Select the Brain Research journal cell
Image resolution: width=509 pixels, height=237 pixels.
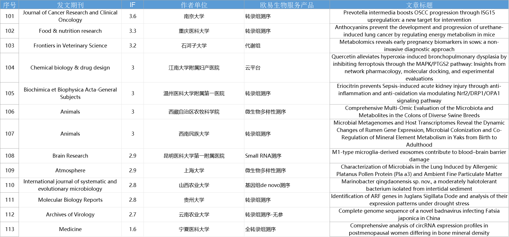pos(70,156)
